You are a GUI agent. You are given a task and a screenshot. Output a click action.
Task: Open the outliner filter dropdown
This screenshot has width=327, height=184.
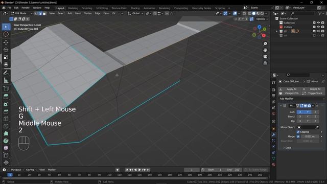tap(321, 13)
